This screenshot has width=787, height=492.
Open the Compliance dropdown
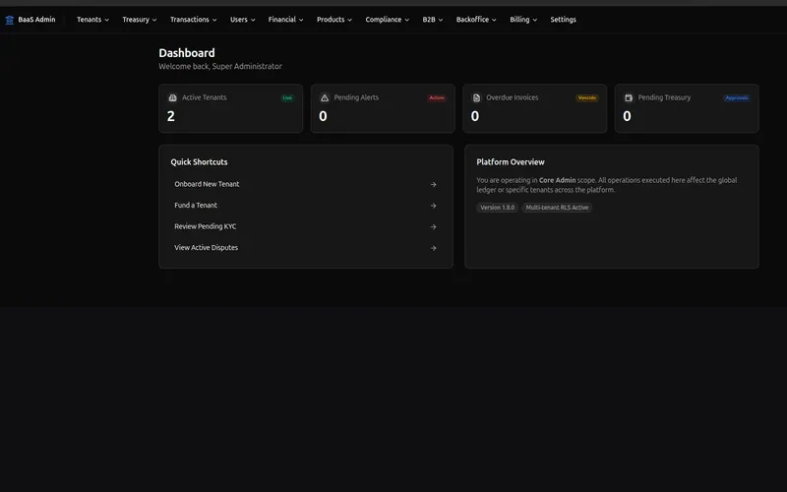pyautogui.click(x=387, y=20)
